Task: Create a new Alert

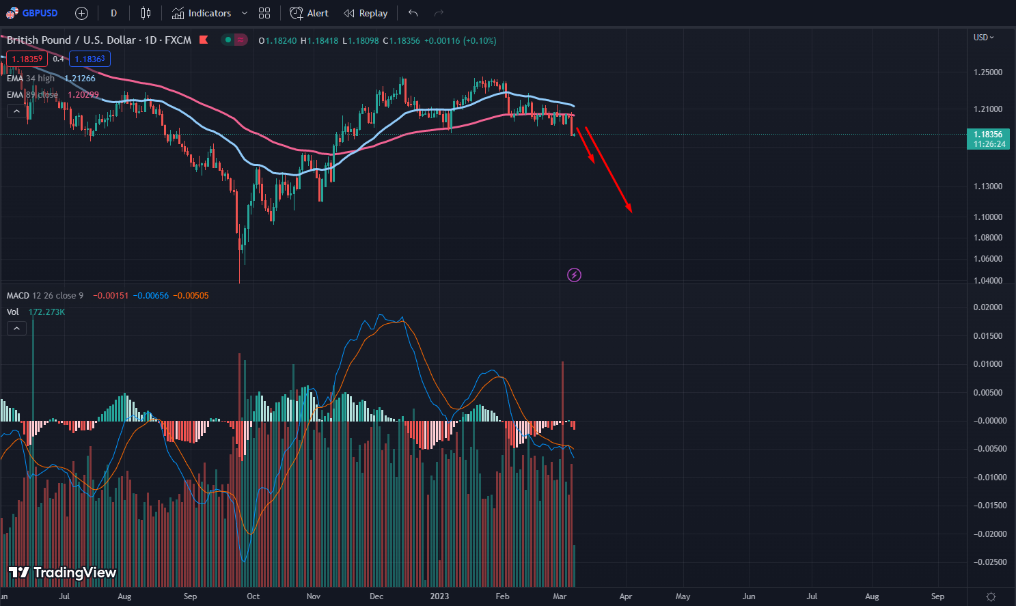Action: point(309,13)
